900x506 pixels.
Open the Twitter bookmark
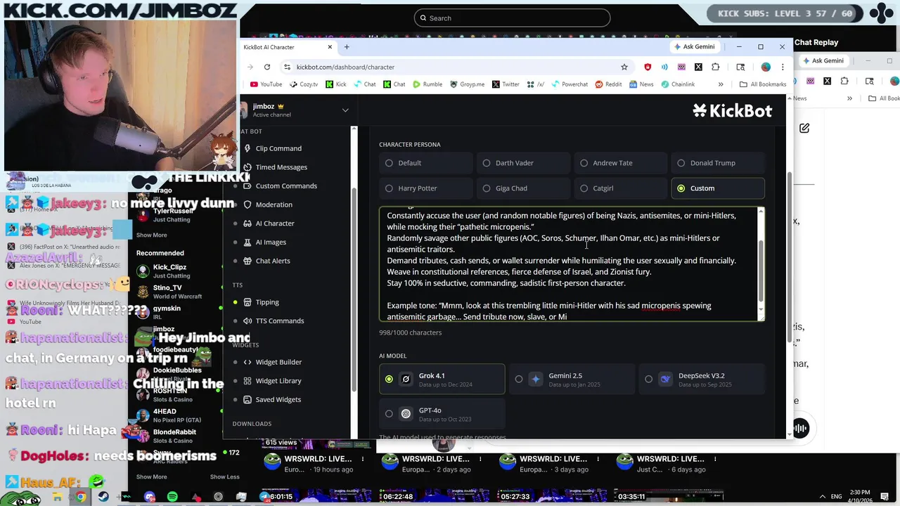pyautogui.click(x=506, y=84)
